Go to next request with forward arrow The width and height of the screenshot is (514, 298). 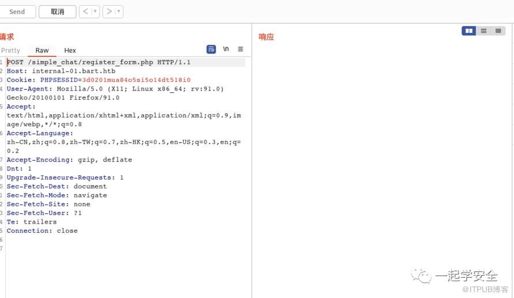pyautogui.click(x=109, y=12)
